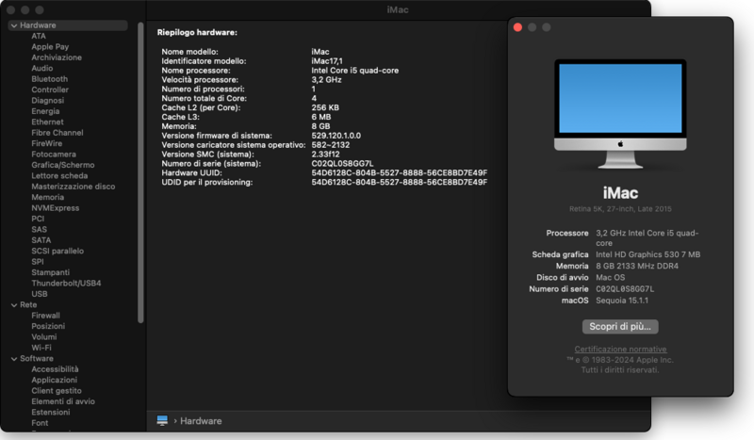Click the Mac OS startup disk value
Image resolution: width=754 pixels, height=440 pixels.
(610, 277)
